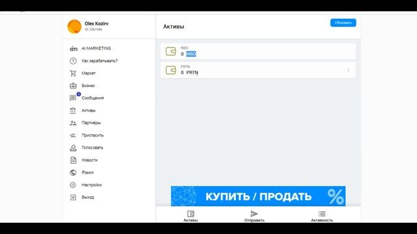Click the AI.MARKETING logo icon
Screen dimensions: 417x234
click(74, 49)
